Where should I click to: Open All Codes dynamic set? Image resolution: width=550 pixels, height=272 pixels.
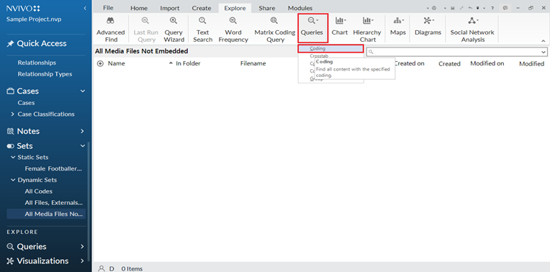pyautogui.click(x=39, y=191)
